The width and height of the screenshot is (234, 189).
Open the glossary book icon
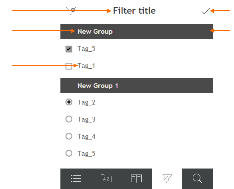[136, 178]
